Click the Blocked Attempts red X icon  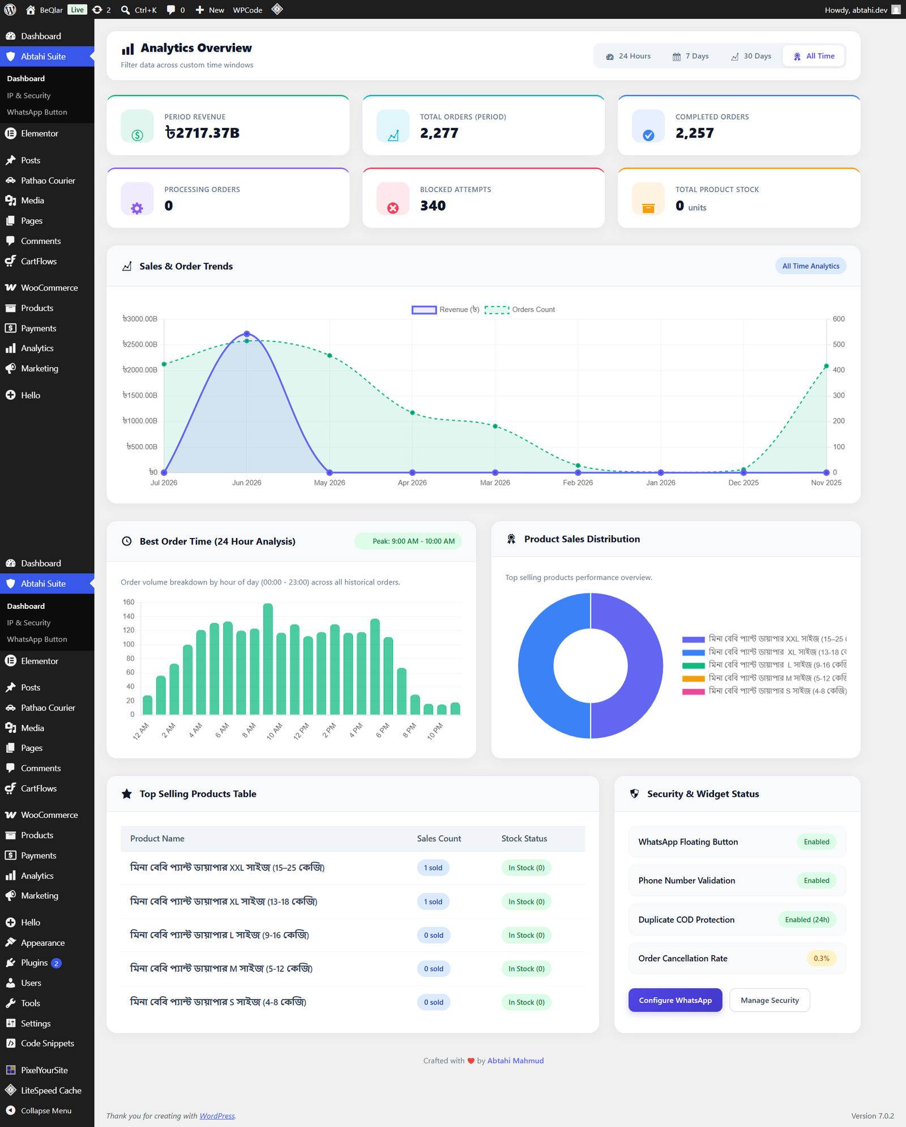(393, 208)
